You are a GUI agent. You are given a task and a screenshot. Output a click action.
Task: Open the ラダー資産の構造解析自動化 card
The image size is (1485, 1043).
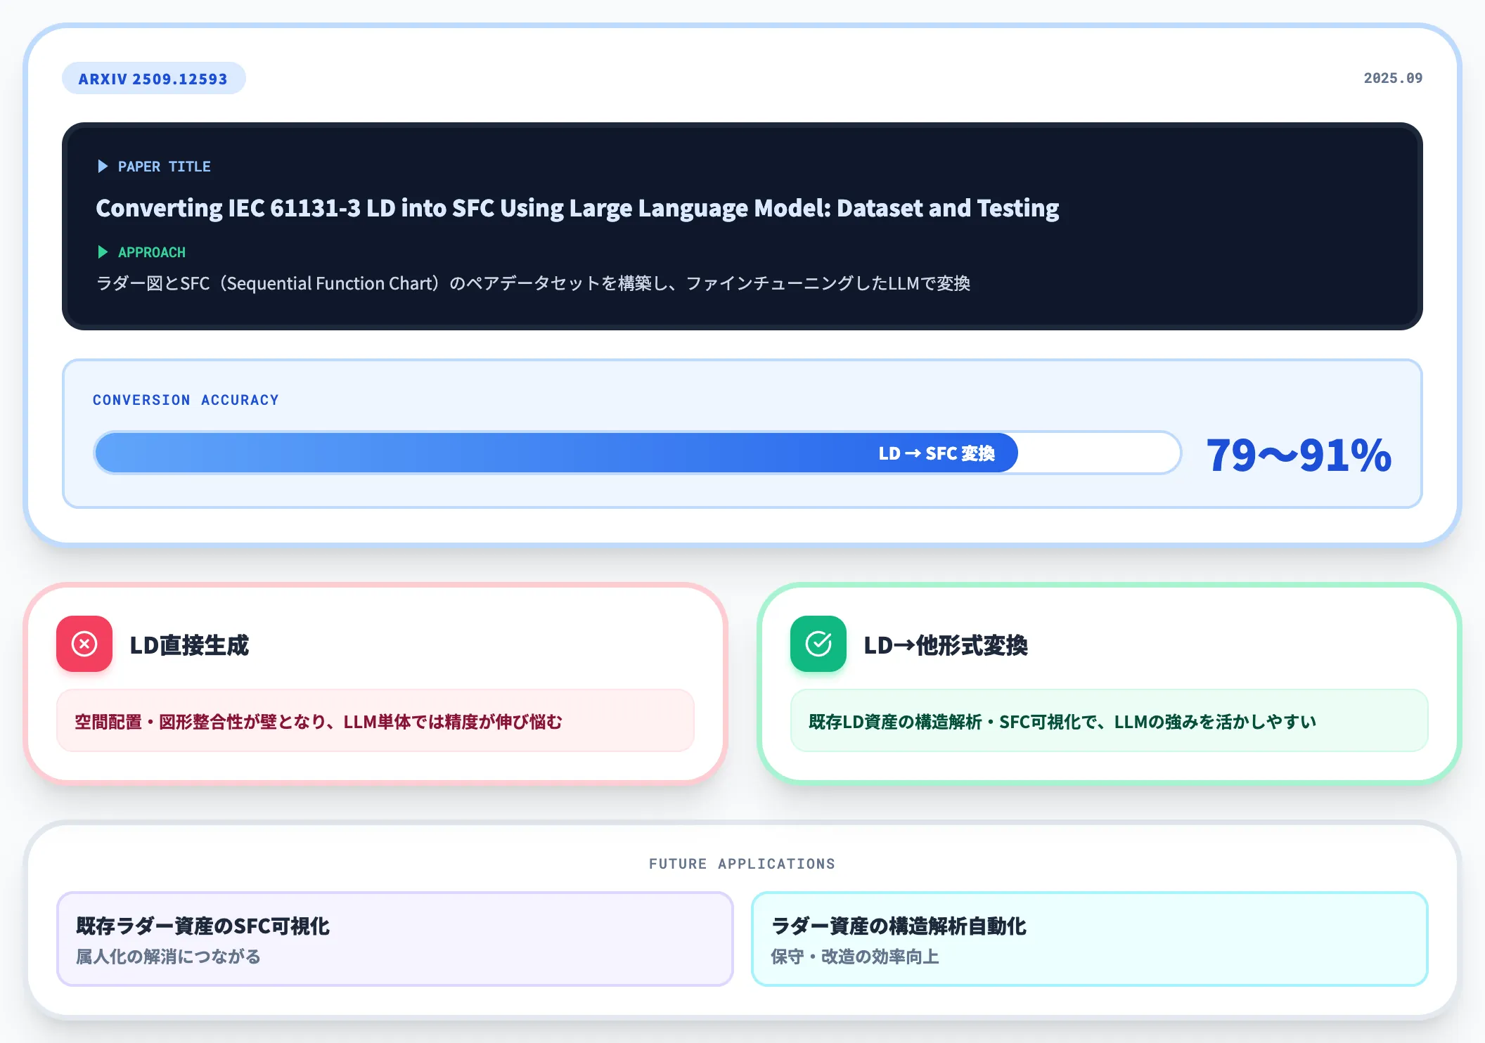pyautogui.click(x=1090, y=939)
